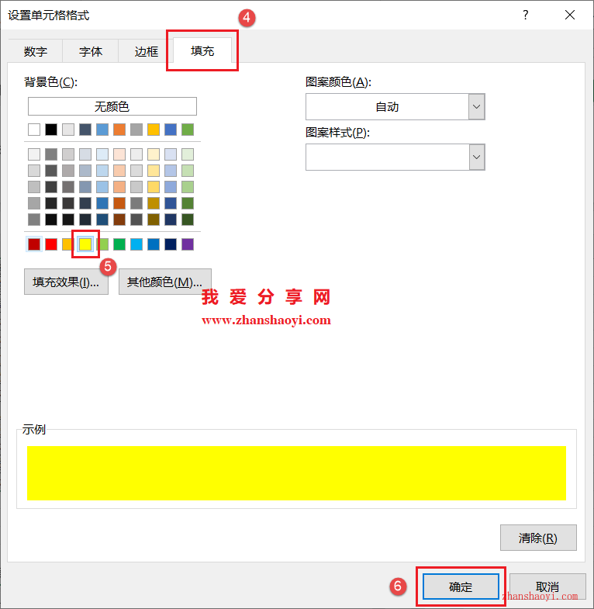Select mid-tone orange tint in orange column
594x609 pixels.
coord(119,187)
